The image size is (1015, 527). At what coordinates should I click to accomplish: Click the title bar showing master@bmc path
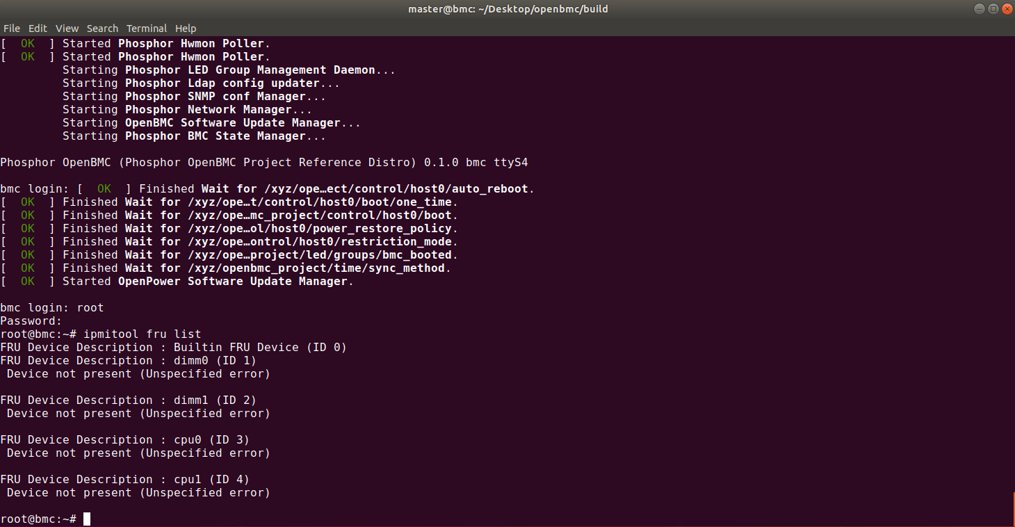[507, 9]
